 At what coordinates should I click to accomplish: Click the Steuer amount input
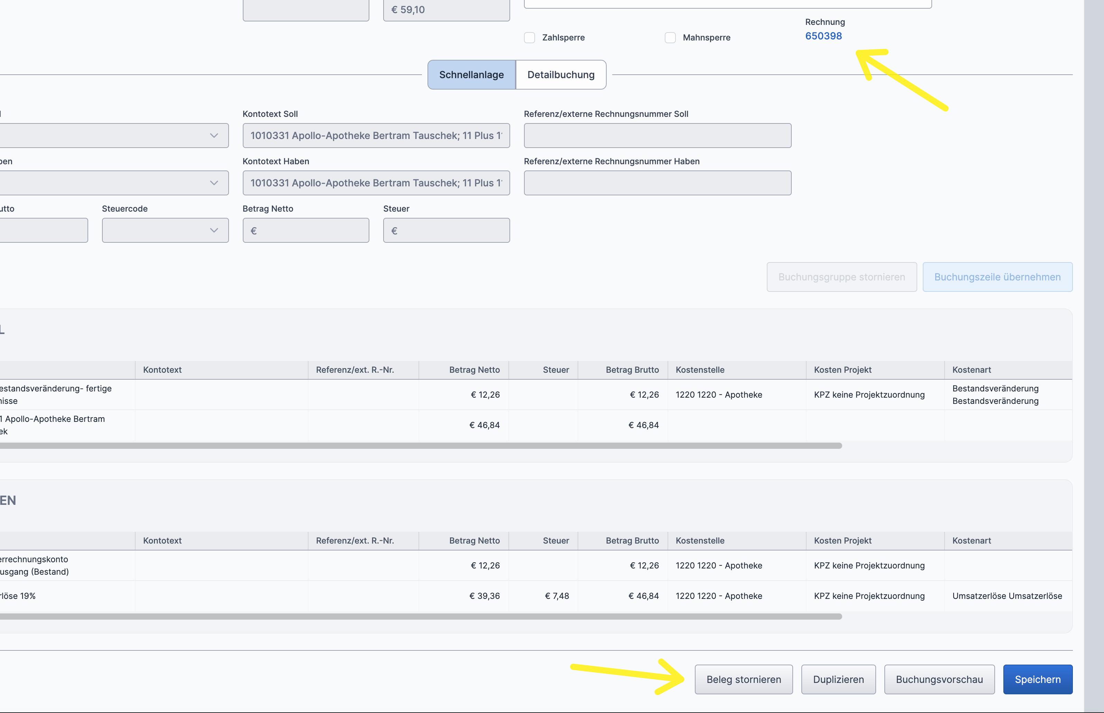pos(447,230)
